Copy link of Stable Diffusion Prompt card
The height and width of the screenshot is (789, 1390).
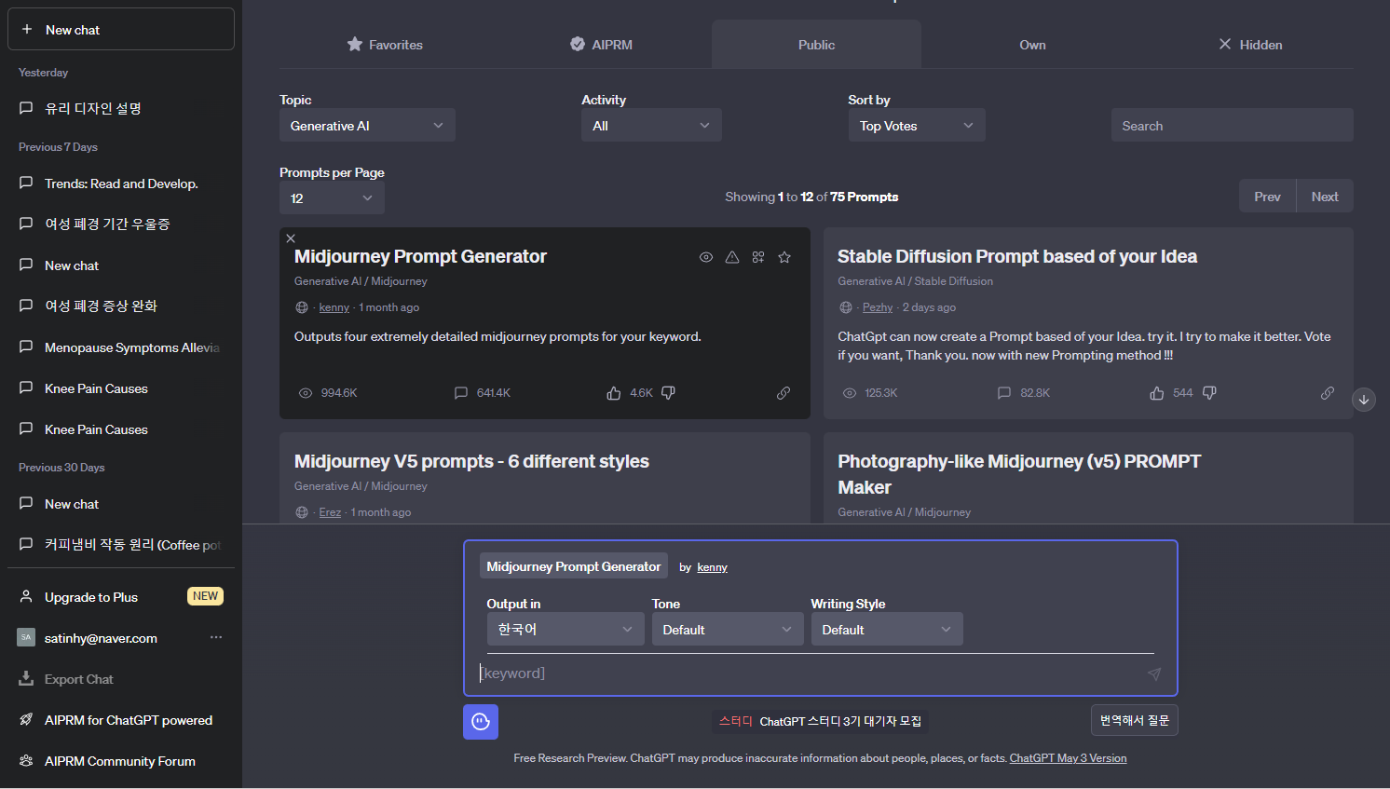[x=1328, y=393]
